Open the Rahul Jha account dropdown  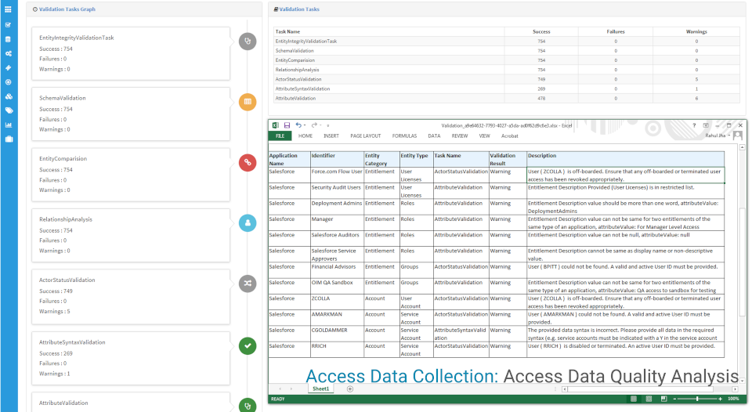pyautogui.click(x=718, y=136)
